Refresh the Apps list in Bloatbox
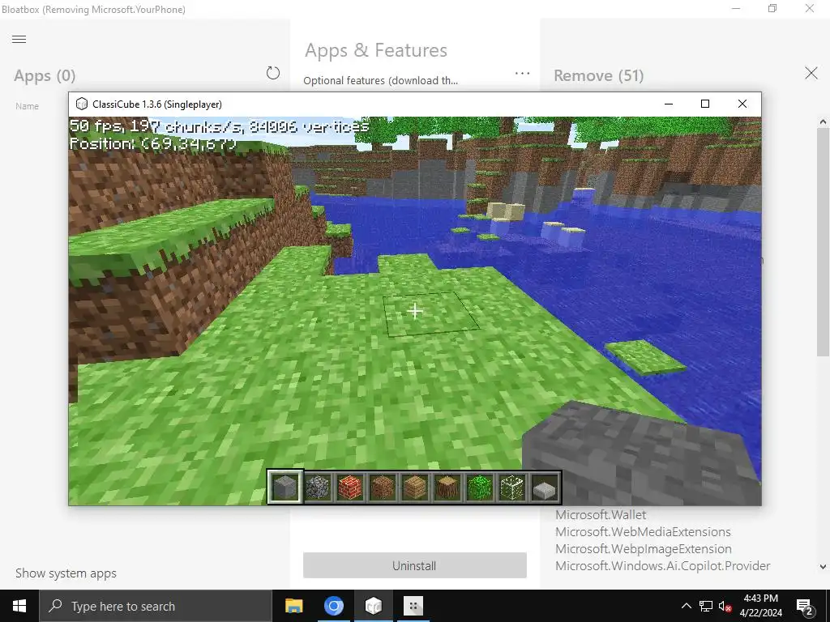This screenshot has width=830, height=622. pos(272,73)
